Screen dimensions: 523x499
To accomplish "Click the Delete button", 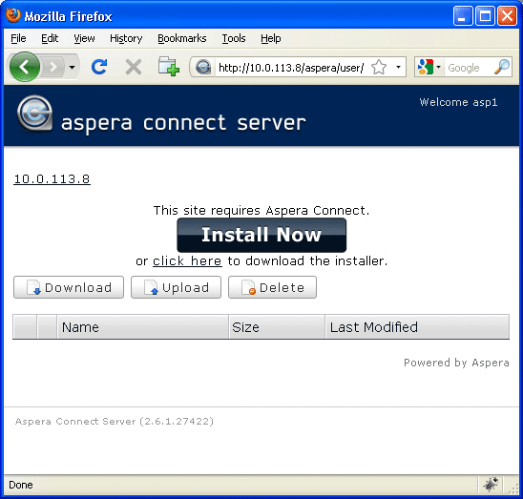I will coord(273,287).
